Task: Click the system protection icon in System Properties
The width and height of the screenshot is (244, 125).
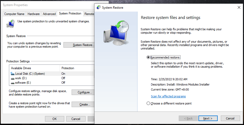Action: (x=11, y=23)
